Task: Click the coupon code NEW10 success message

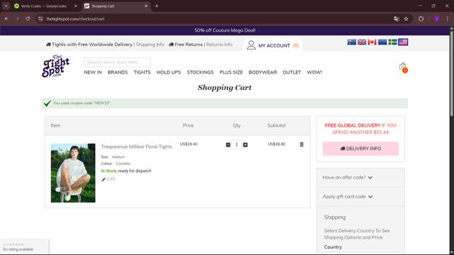Action: click(225, 103)
